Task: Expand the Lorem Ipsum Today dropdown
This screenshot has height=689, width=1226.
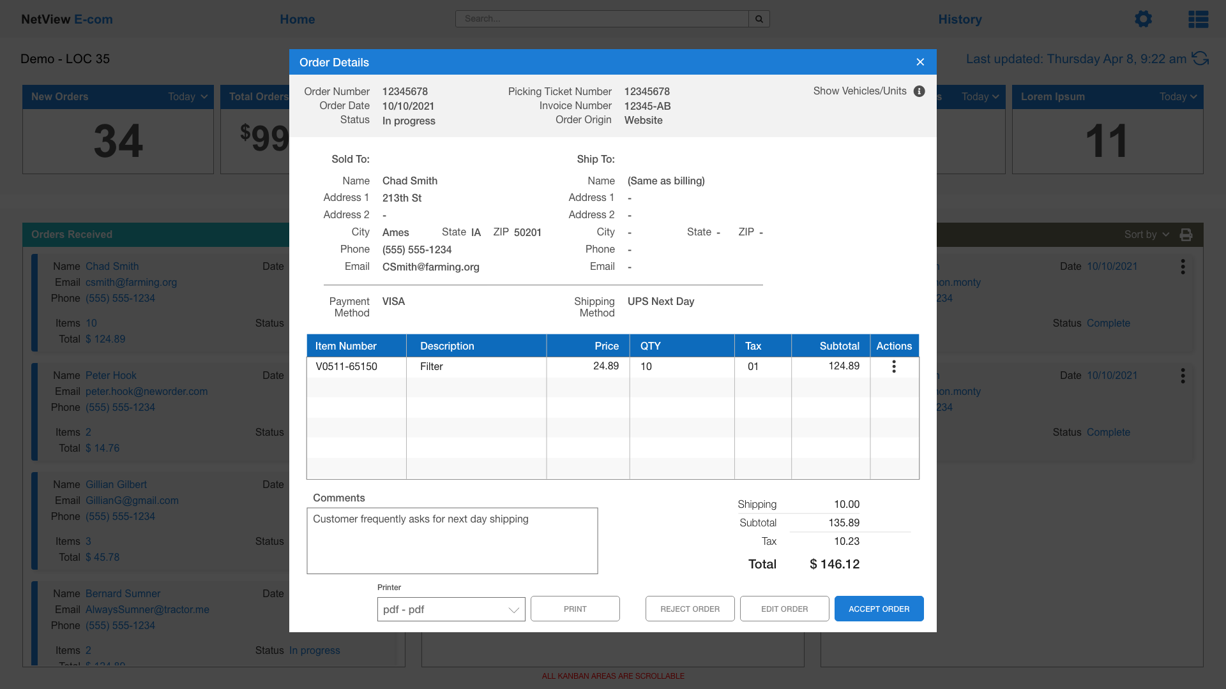Action: [1179, 97]
